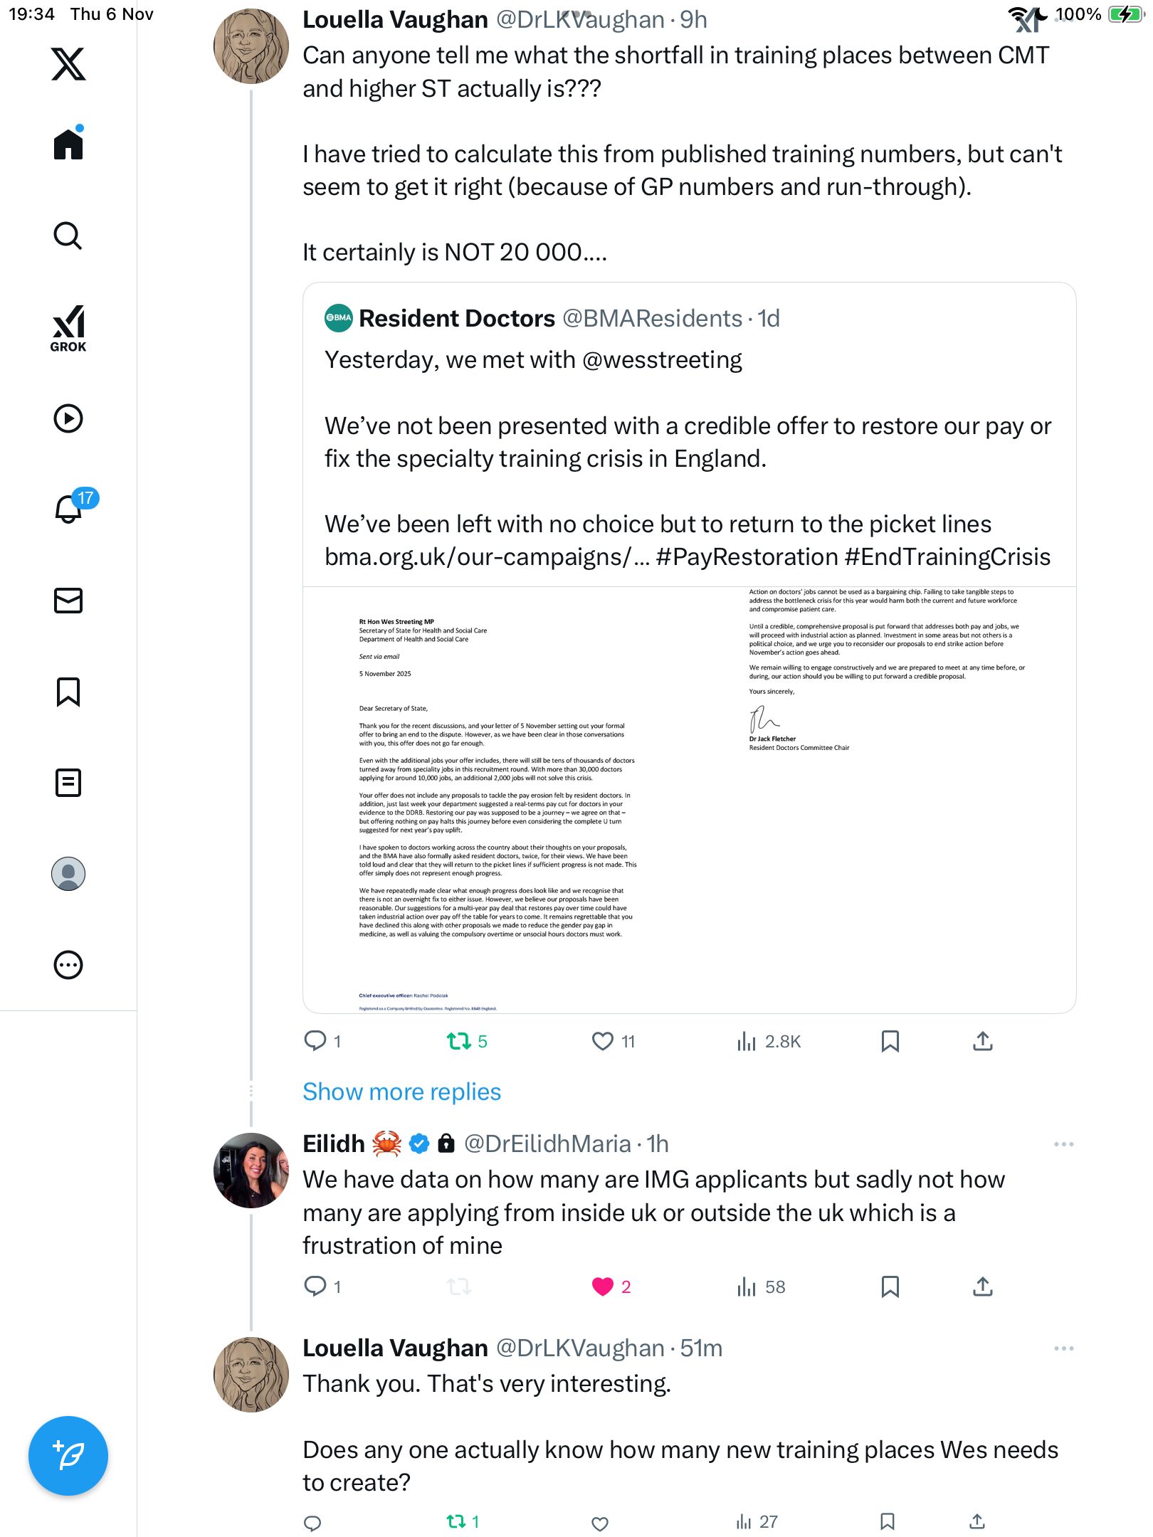
Task: Compose a new post
Action: pyautogui.click(x=68, y=1456)
